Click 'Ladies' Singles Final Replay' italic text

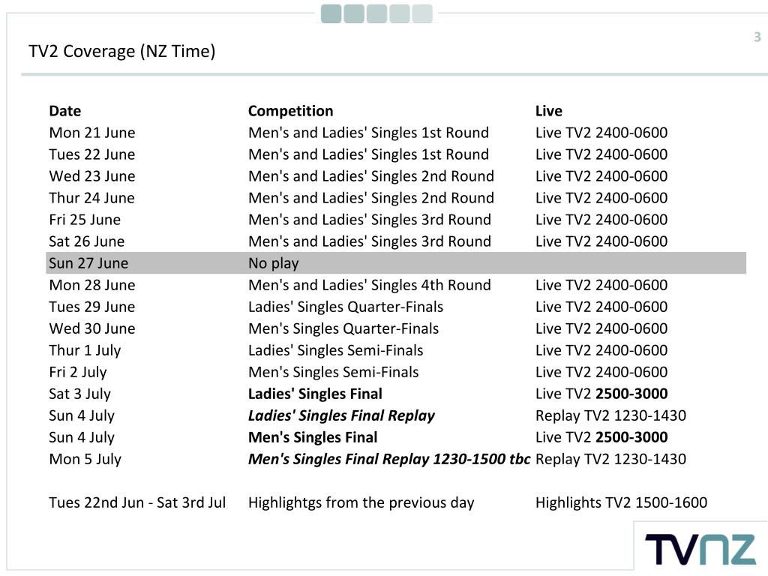tap(341, 415)
